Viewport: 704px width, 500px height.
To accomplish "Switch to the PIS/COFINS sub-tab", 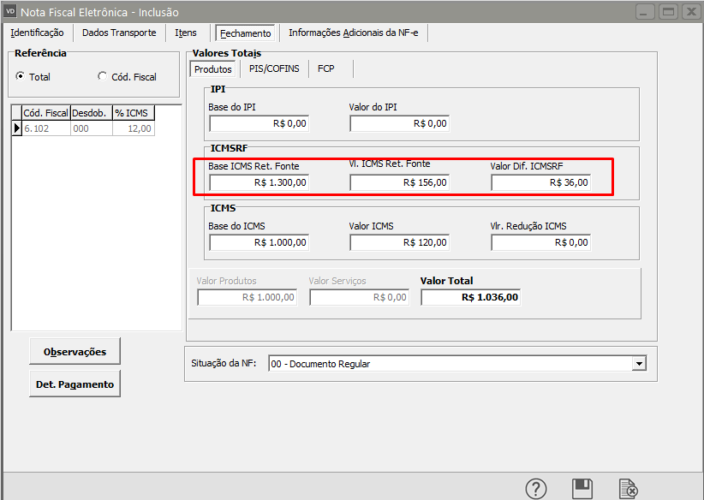I will pos(274,68).
